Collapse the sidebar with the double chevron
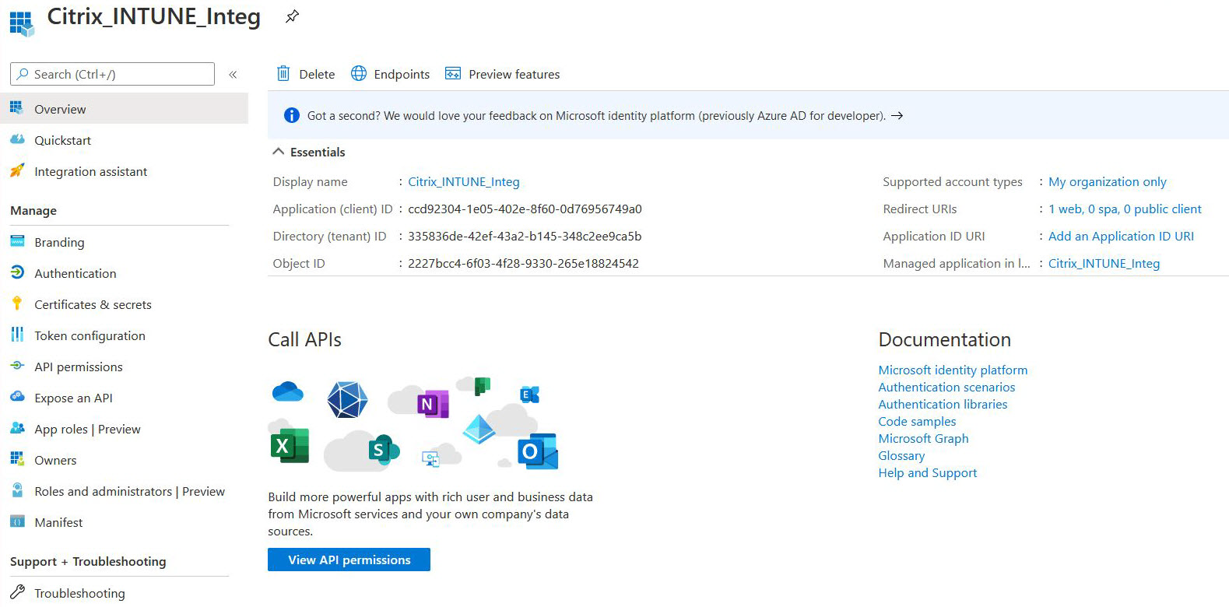 pos(233,74)
